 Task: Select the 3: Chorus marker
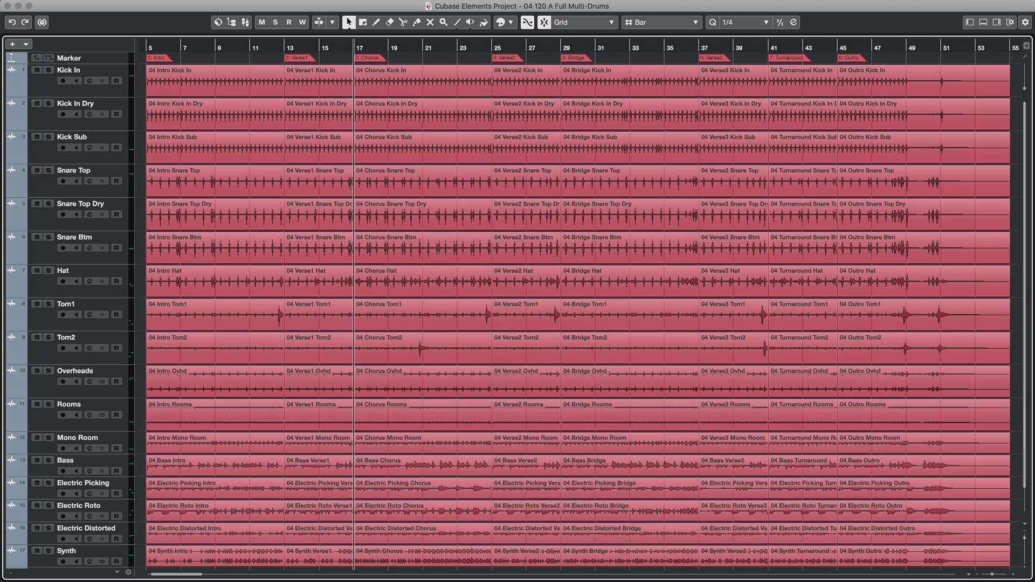click(370, 58)
